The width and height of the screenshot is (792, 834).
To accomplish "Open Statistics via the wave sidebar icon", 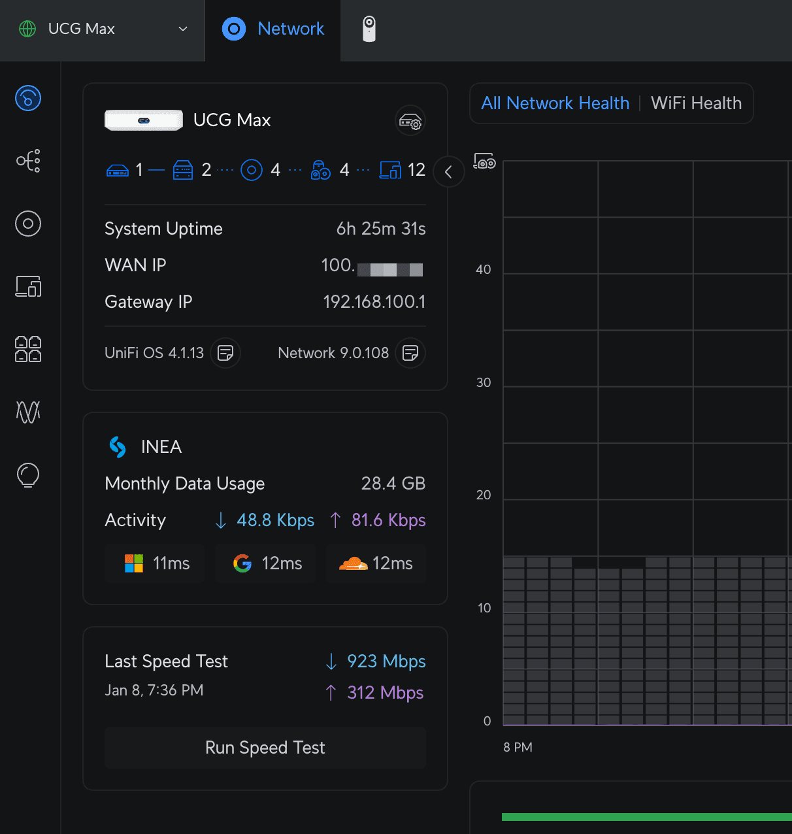I will (27, 412).
